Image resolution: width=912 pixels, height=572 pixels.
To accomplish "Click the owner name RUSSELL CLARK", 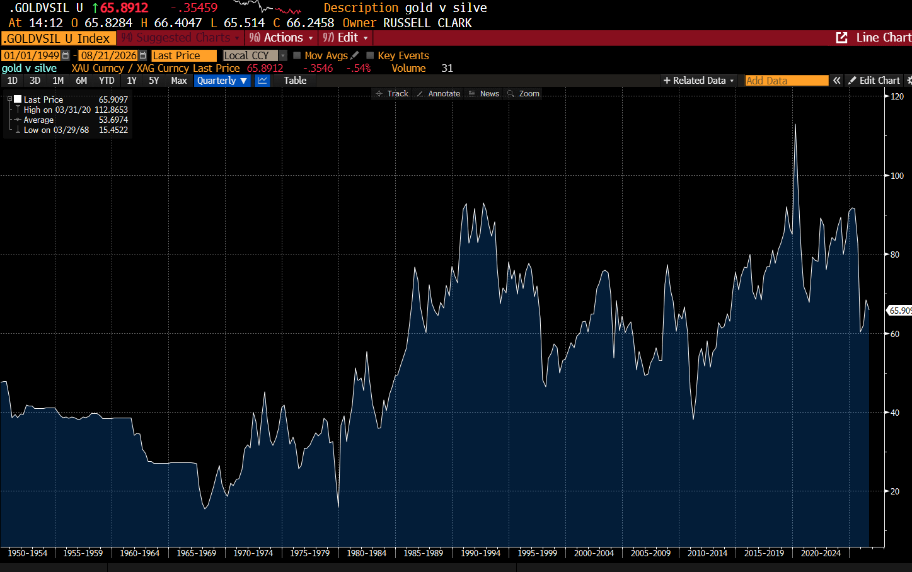I will (x=427, y=23).
